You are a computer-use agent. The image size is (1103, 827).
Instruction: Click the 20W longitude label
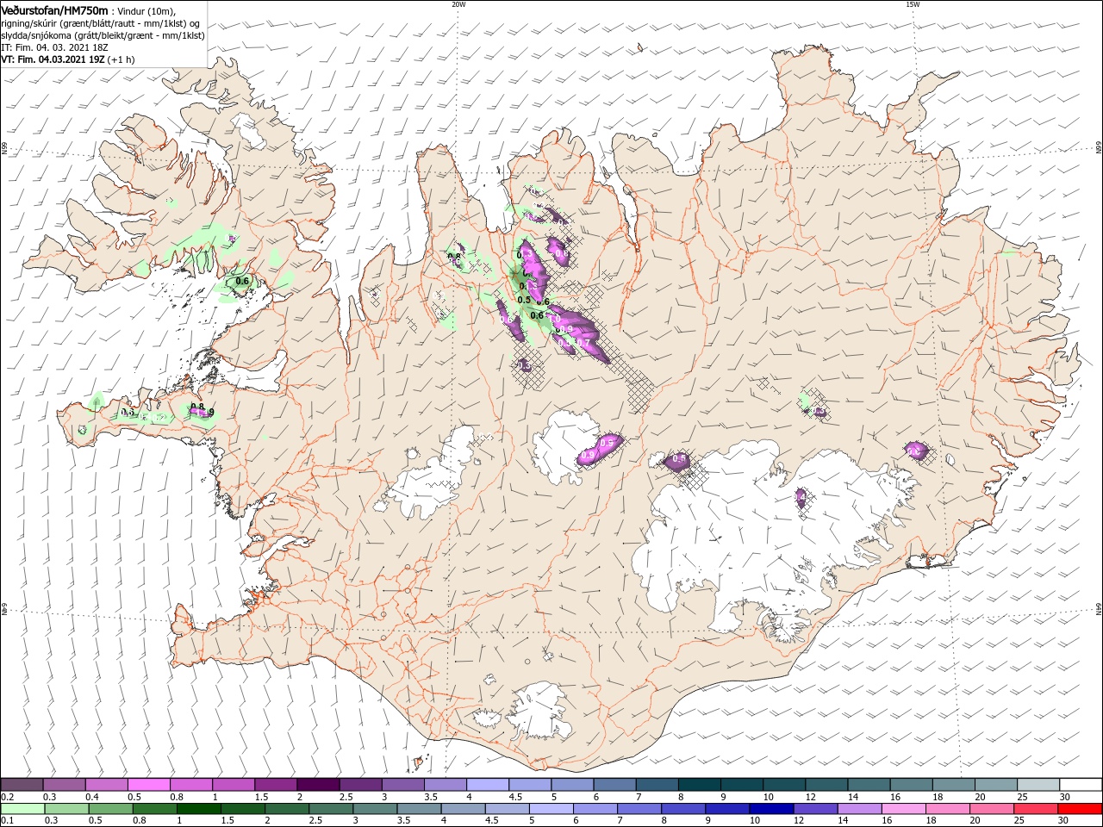click(x=458, y=4)
